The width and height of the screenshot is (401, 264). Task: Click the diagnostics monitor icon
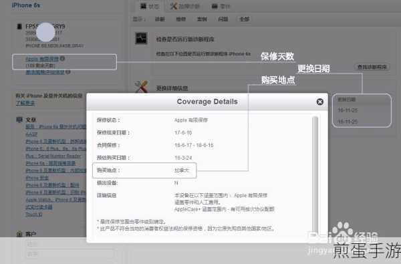(141, 39)
